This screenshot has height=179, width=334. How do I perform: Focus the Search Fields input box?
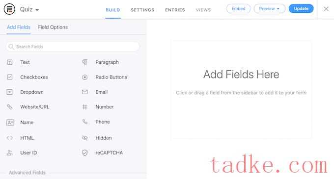73,47
